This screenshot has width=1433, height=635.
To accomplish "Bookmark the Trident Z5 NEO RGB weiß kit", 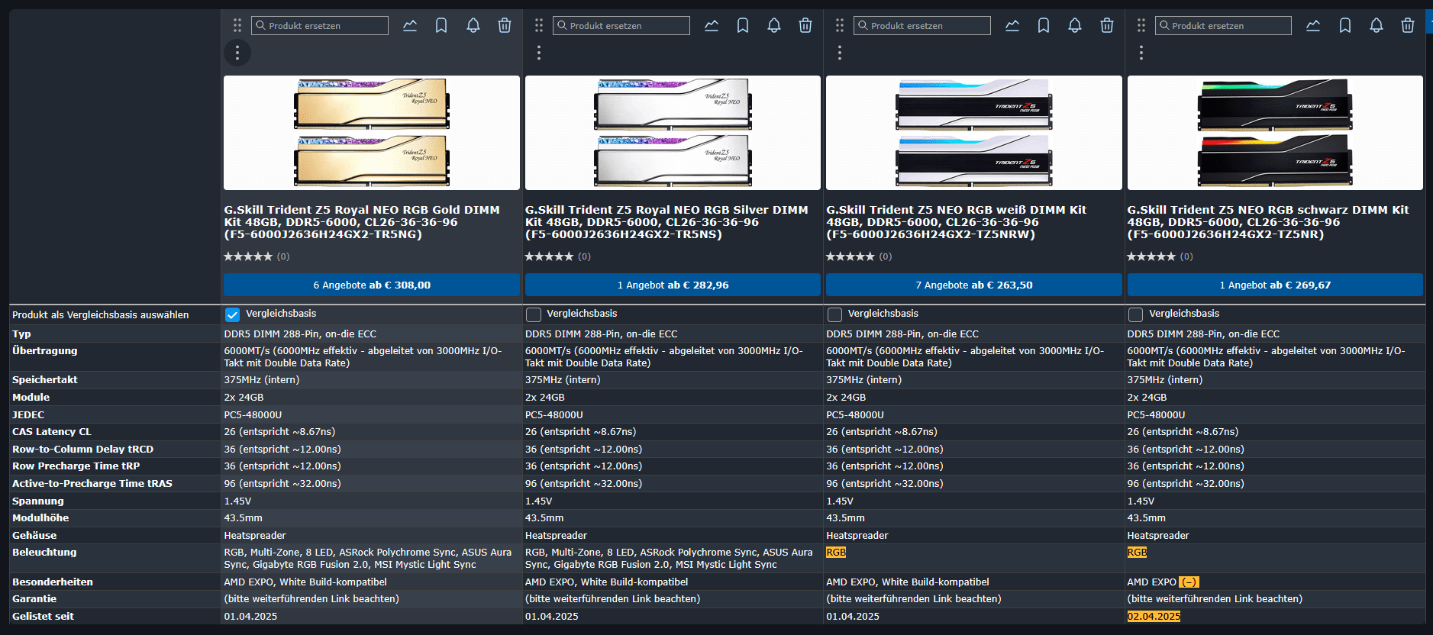I will pos(1044,25).
